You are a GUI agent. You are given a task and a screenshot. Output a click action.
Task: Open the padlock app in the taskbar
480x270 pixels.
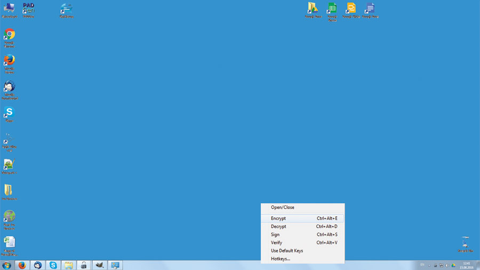tap(84, 265)
